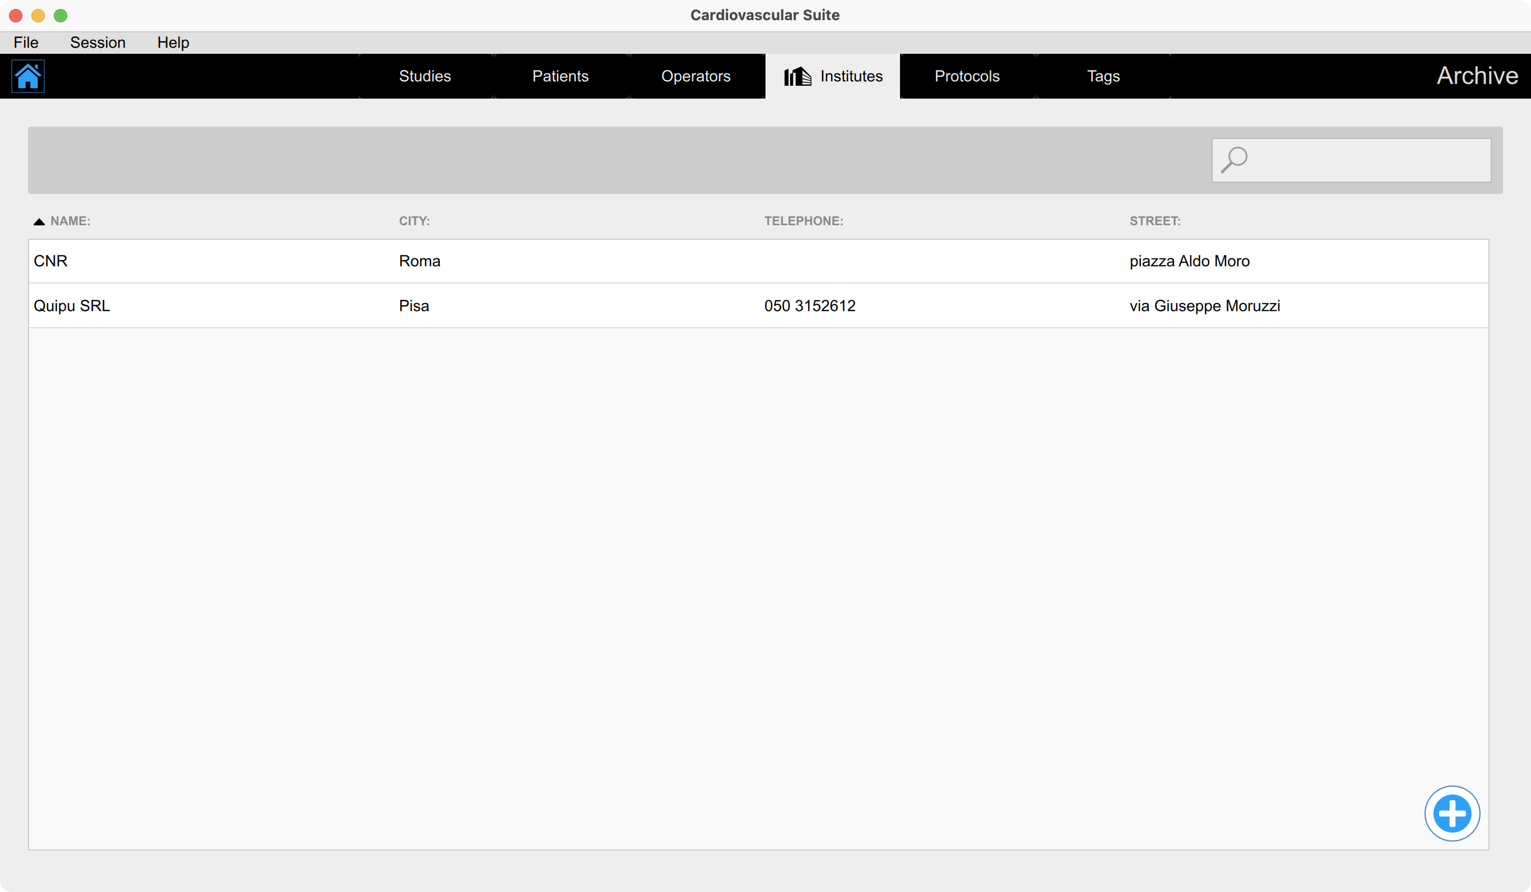
Task: Switch to the Studies tab
Action: 425,76
